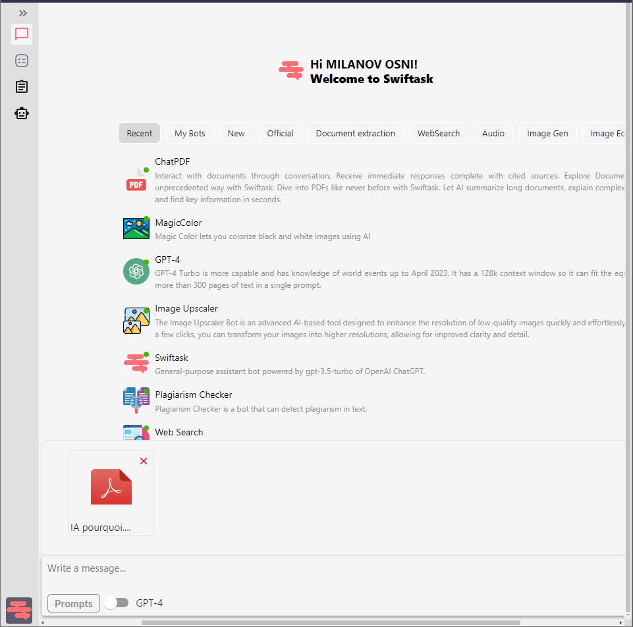Screen dimensions: 633x627
Task: Click the ChatPDF bot icon
Action: click(x=136, y=180)
